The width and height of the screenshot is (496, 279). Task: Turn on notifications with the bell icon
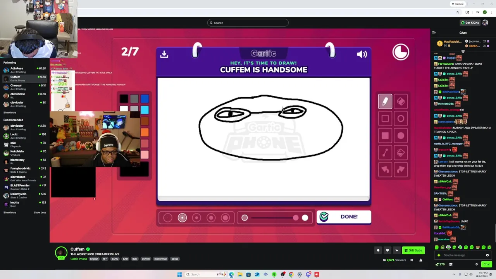coord(378,250)
